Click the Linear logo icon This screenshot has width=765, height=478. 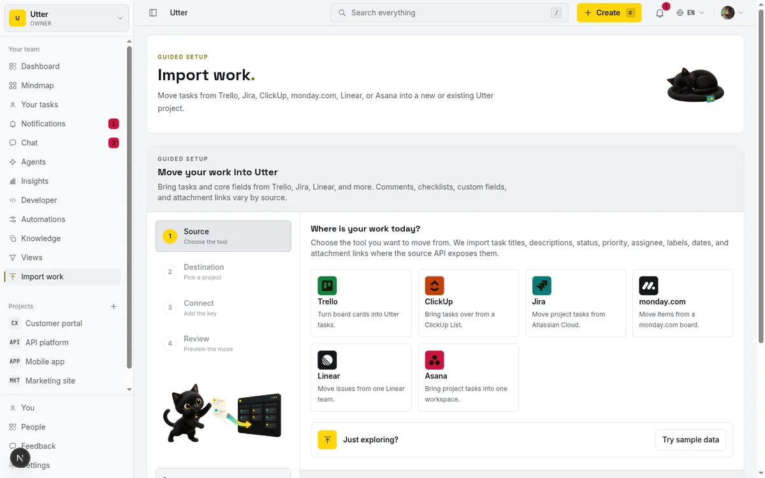tap(327, 360)
